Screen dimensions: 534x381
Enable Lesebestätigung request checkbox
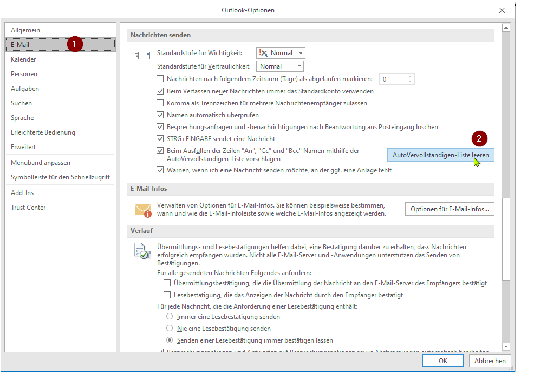167,295
